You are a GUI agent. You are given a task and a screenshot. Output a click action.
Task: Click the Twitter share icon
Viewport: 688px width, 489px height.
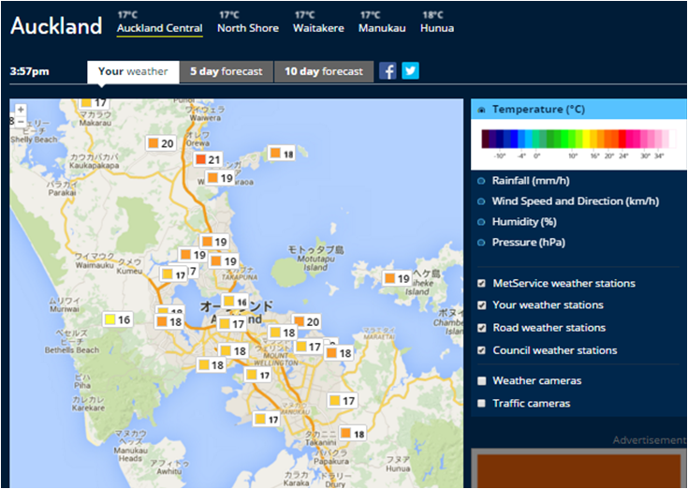tap(410, 71)
